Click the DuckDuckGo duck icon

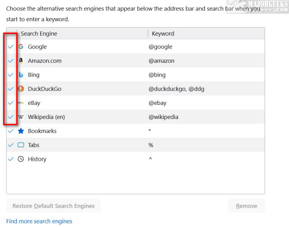(21, 89)
